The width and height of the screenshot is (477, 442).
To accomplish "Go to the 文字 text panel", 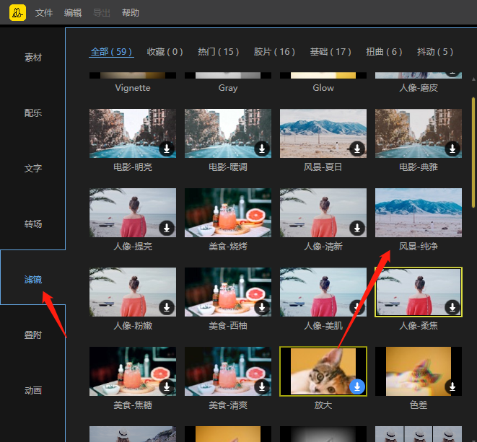I will pos(33,168).
